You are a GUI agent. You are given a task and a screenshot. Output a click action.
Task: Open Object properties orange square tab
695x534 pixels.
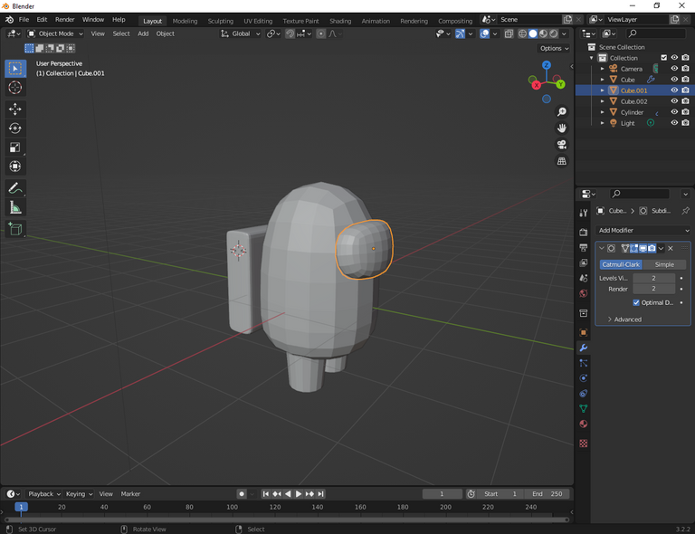click(x=584, y=332)
